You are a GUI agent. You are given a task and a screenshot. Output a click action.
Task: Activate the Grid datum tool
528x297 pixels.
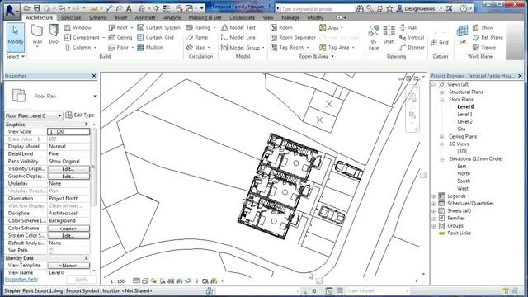point(440,42)
